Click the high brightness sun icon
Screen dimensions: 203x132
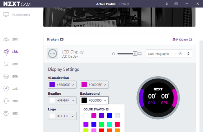pos(140,53)
